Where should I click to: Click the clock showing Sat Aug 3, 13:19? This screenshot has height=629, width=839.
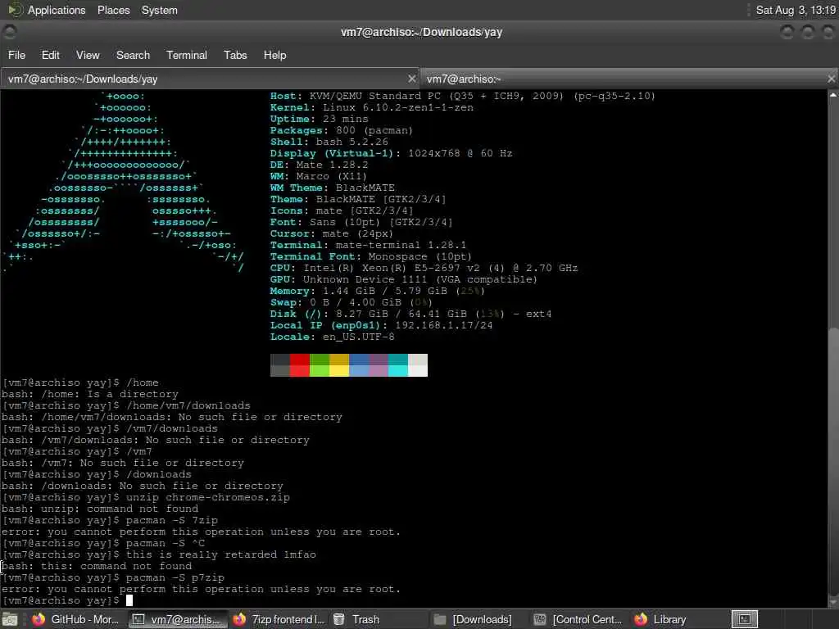(796, 10)
